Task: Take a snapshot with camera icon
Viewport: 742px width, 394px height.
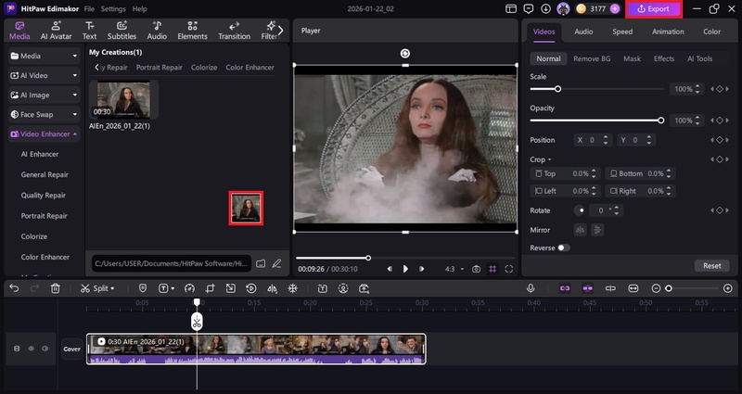Action: pos(476,269)
